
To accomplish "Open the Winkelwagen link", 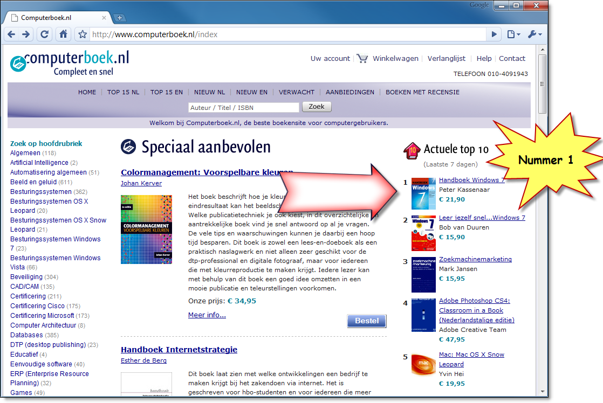I will pos(395,58).
